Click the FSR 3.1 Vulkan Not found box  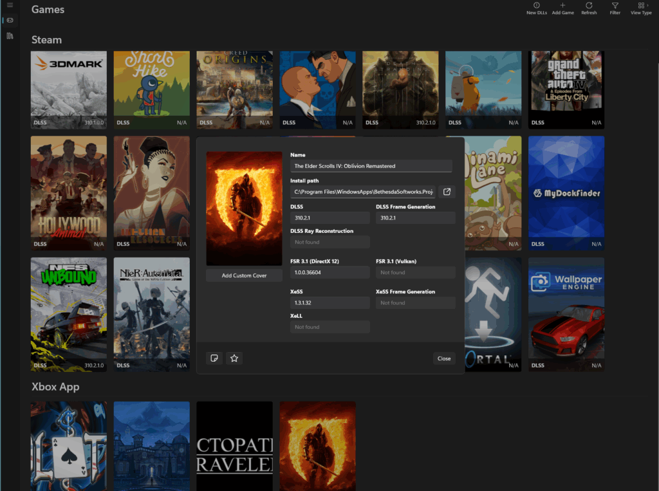tap(416, 272)
